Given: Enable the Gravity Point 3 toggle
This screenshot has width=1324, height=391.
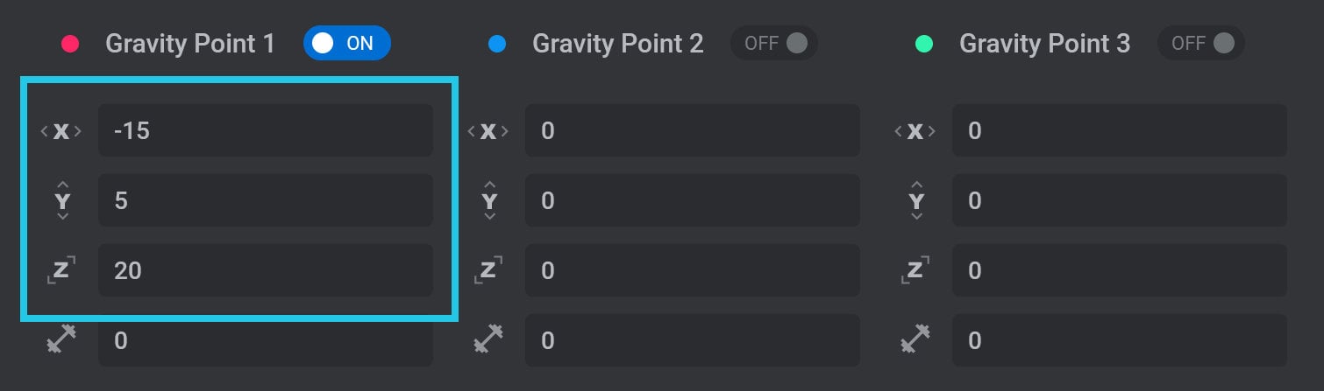Looking at the screenshot, I should coord(1200,43).
